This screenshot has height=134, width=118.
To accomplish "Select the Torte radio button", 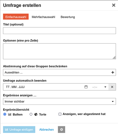I will pyautogui.click(x=31, y=114).
